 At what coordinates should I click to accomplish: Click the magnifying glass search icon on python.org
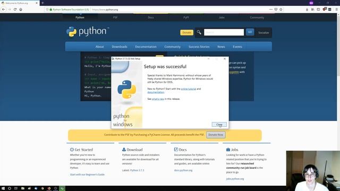(x=199, y=32)
